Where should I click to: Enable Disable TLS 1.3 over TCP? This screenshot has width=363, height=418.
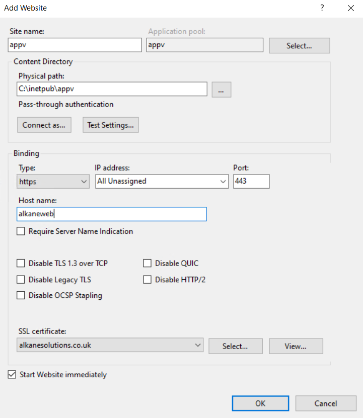click(21, 263)
